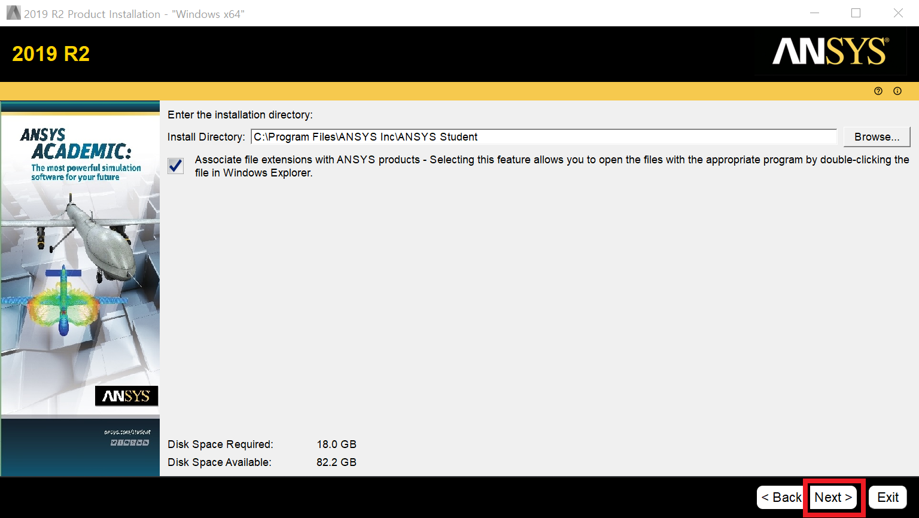Click the "Install Directory:" label
Image resolution: width=919 pixels, height=518 pixels.
[206, 137]
